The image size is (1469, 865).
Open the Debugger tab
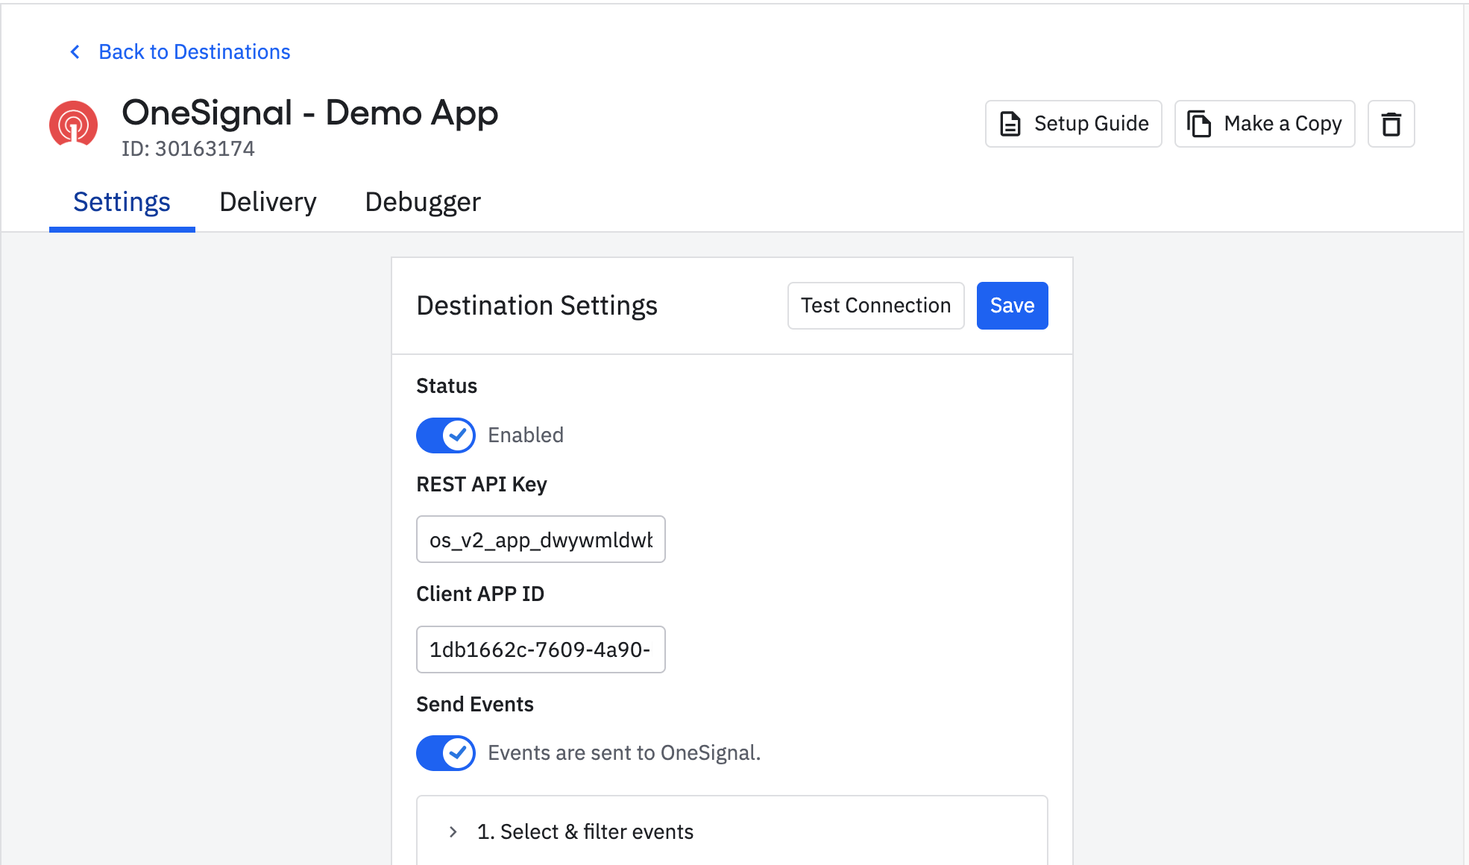(423, 202)
